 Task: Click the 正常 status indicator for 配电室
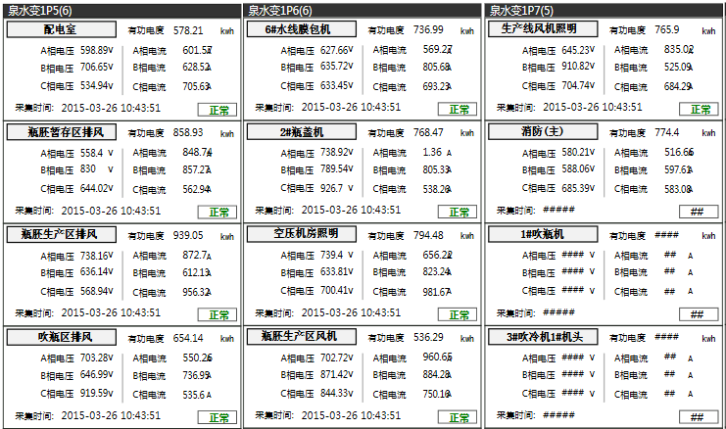[x=217, y=110]
